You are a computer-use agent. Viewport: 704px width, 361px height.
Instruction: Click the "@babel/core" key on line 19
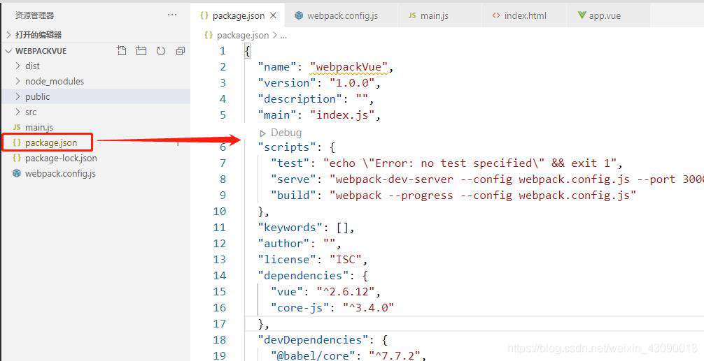tap(313, 355)
